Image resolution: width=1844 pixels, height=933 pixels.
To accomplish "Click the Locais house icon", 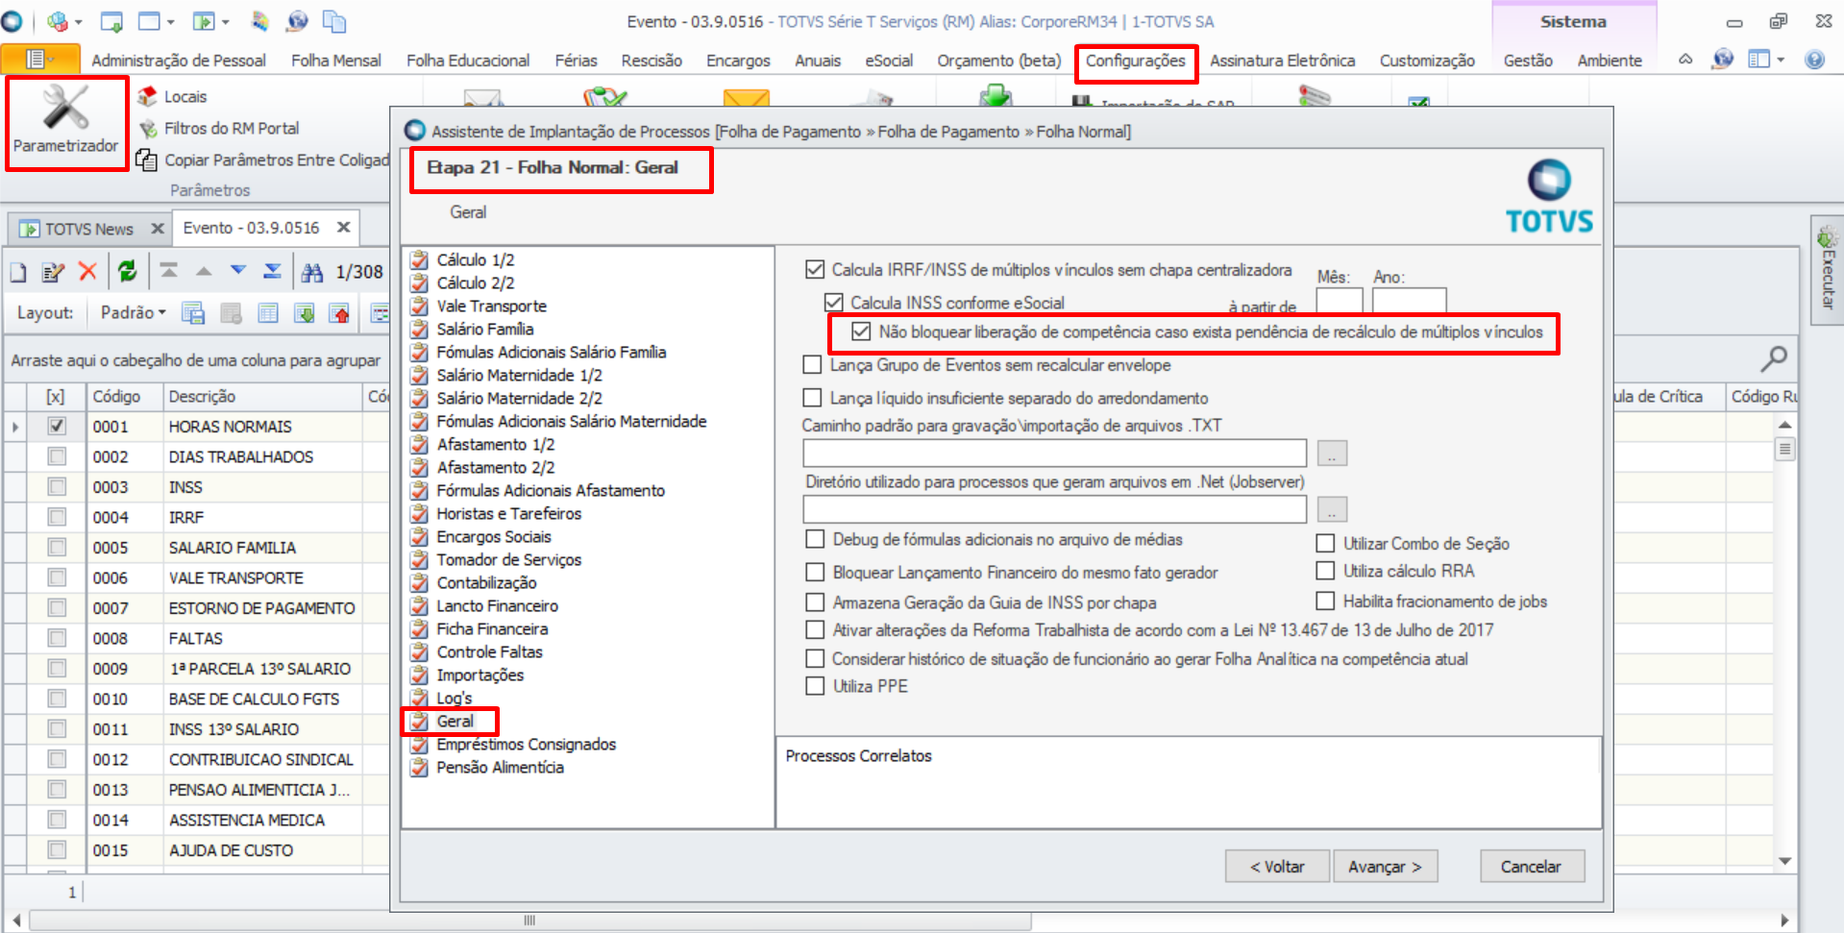I will click(x=147, y=96).
